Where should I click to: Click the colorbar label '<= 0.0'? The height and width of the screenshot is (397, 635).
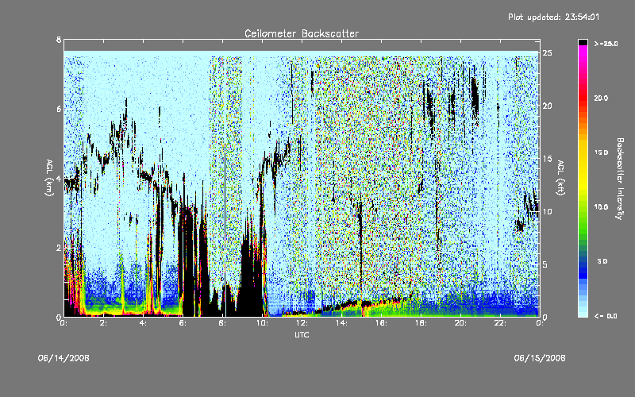(x=606, y=316)
